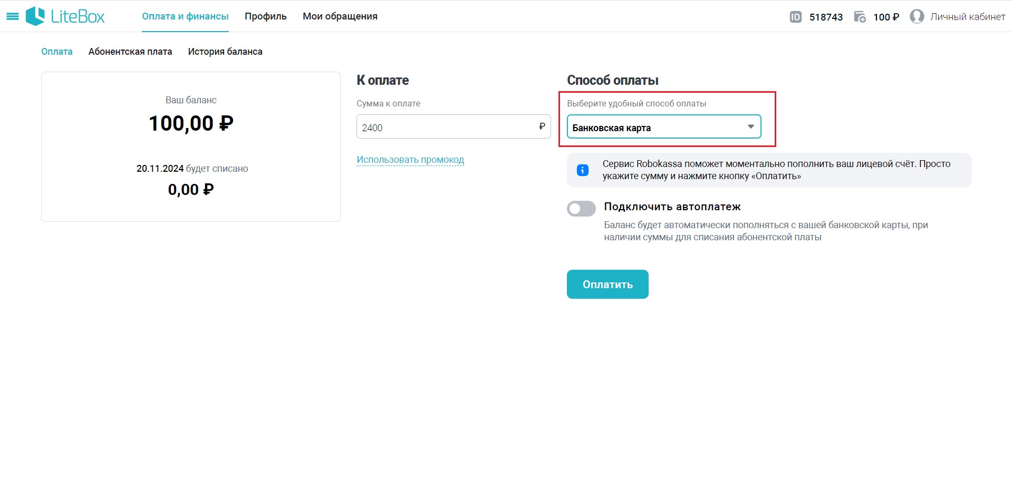This screenshot has height=480, width=1012.
Task: Open the hamburger menu icon
Action: pos(12,16)
